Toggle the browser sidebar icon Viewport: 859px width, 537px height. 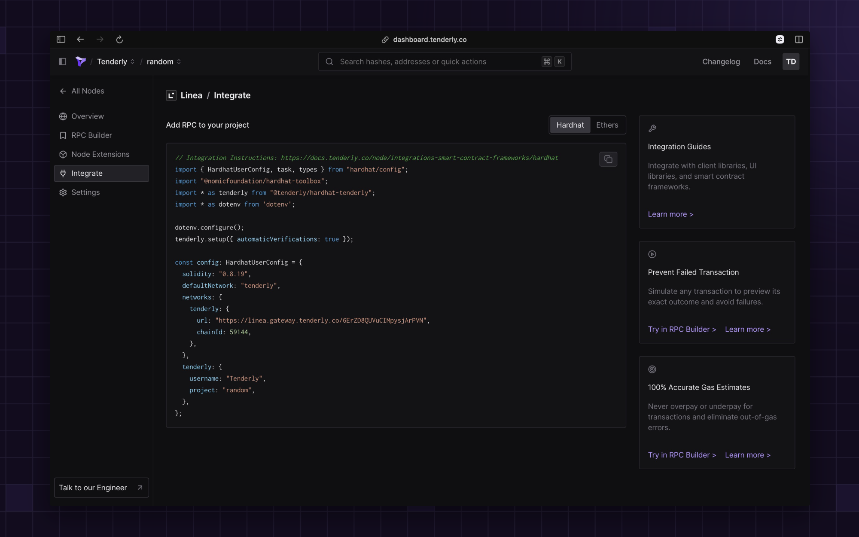pyautogui.click(x=61, y=40)
